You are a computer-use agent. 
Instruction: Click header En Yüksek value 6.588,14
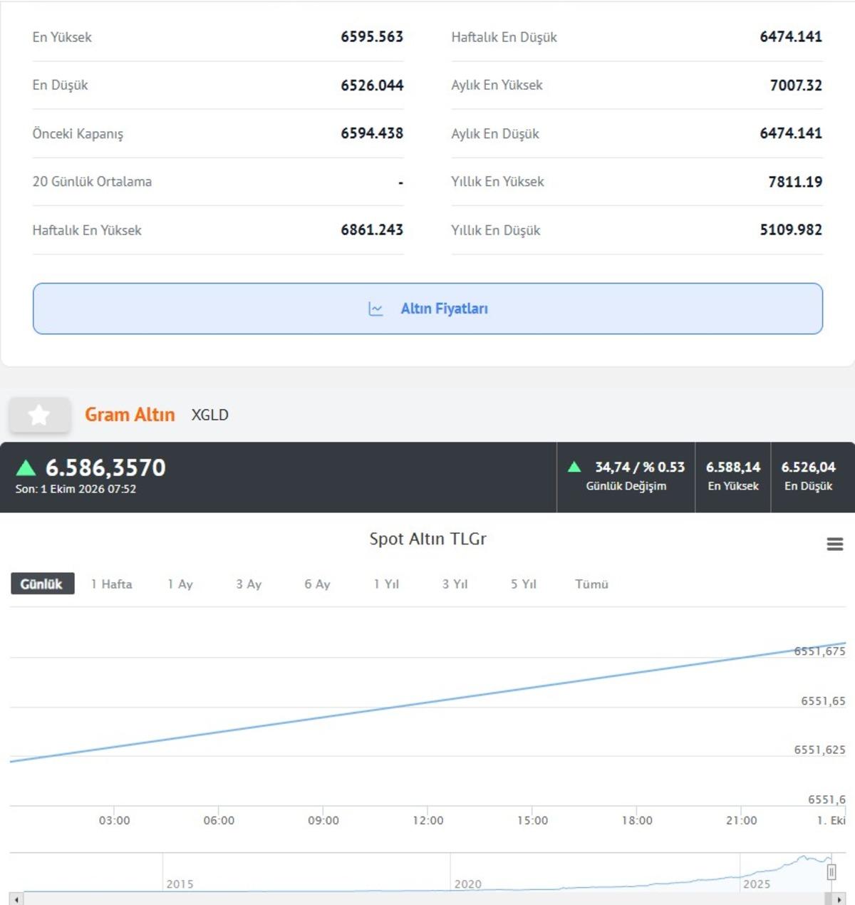733,467
